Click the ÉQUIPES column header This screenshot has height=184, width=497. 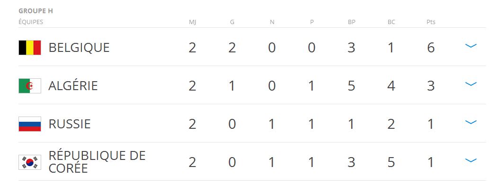[31, 22]
